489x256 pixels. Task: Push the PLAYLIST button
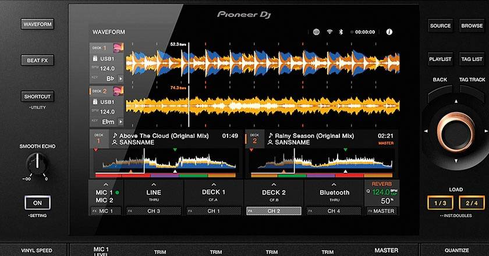click(x=440, y=59)
